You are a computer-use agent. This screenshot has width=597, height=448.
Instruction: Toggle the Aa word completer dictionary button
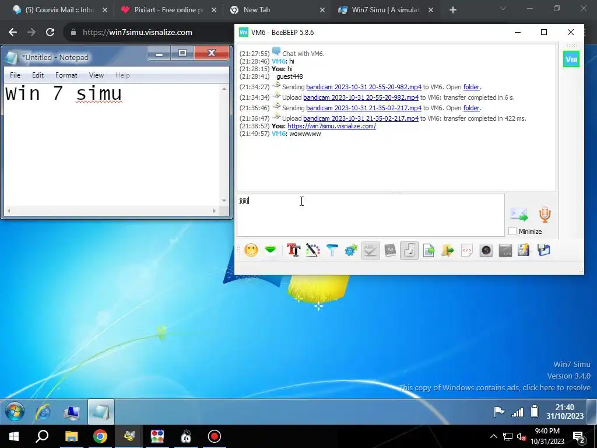390,250
